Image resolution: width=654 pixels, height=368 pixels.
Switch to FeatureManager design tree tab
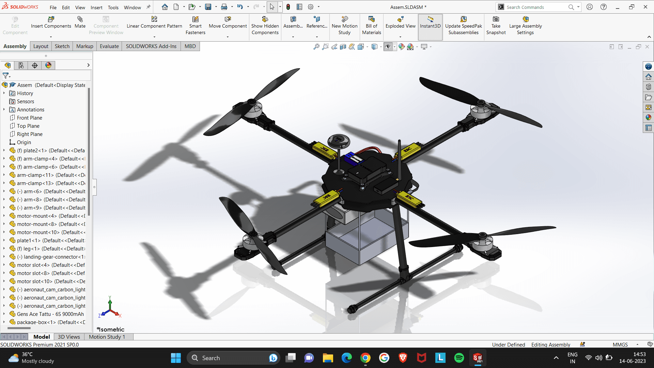pos(7,65)
